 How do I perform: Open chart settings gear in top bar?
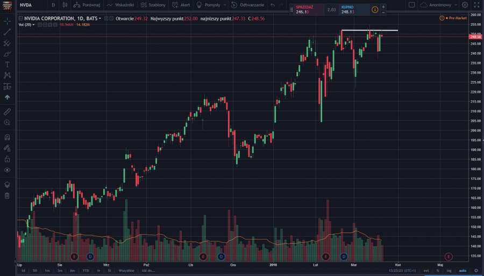tap(465, 5)
